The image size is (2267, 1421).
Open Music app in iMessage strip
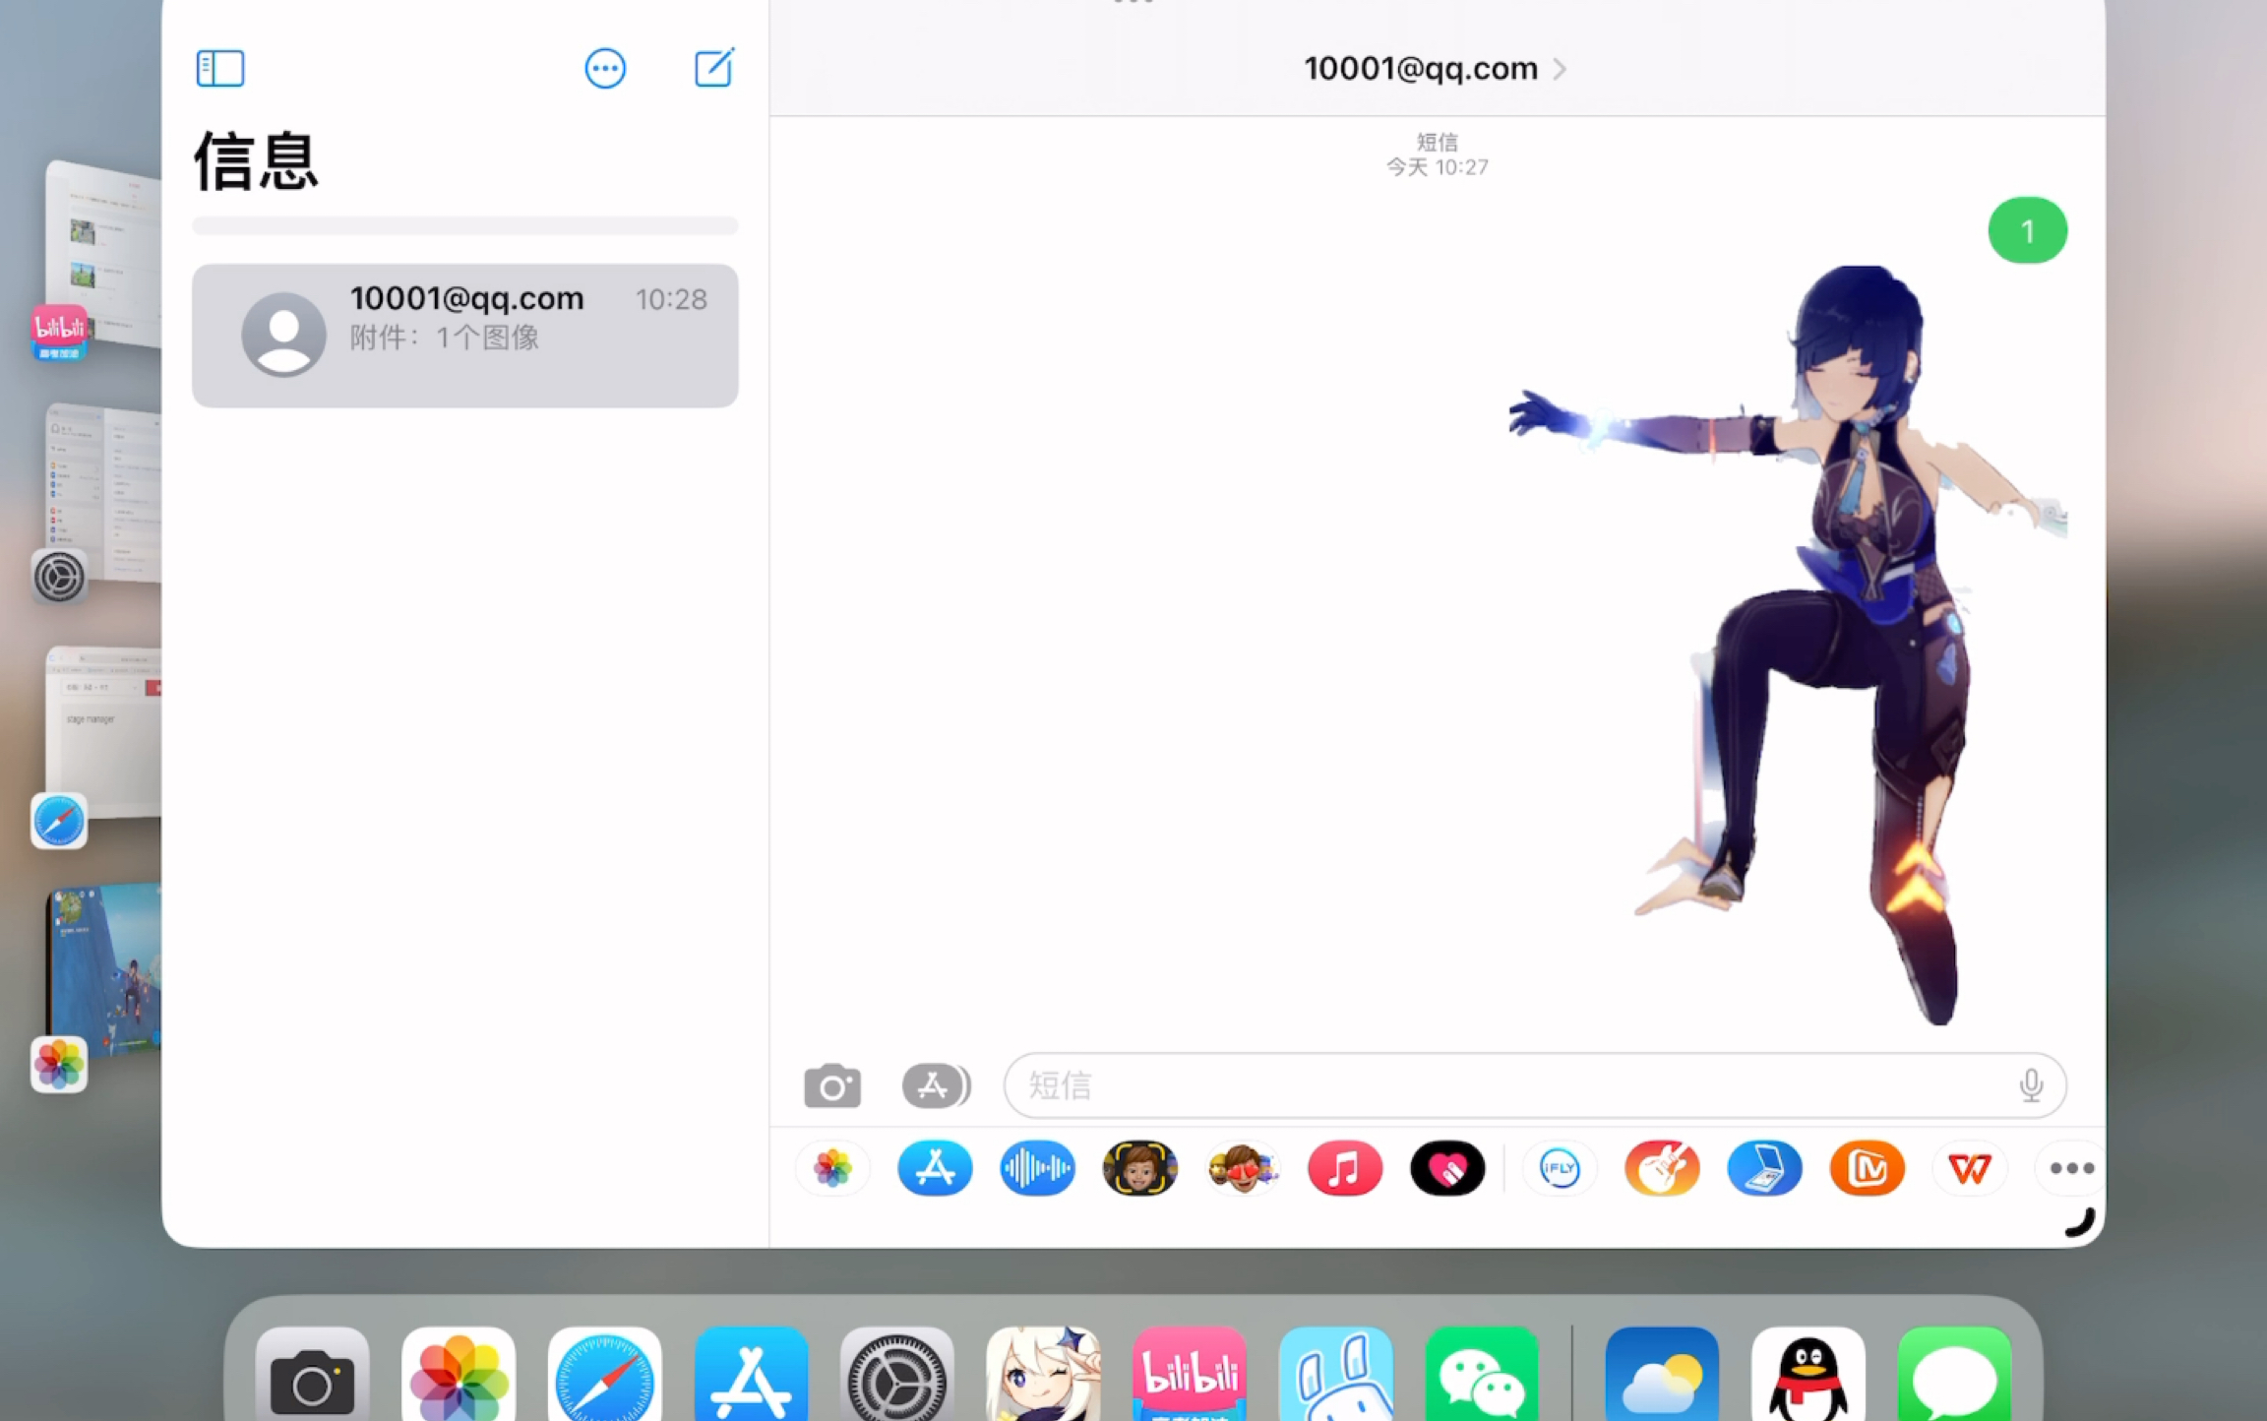[1344, 1168]
